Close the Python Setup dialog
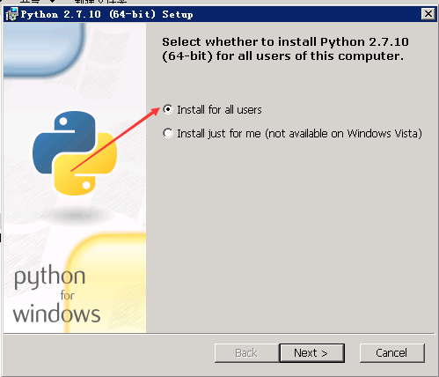This screenshot has width=439, height=377. (428, 14)
